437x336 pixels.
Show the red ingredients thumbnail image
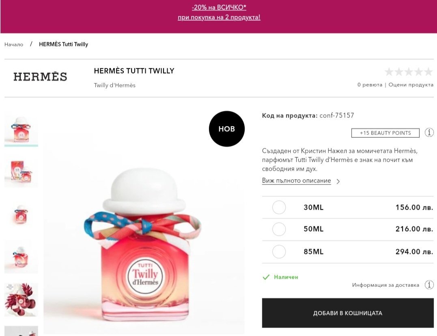(21, 299)
